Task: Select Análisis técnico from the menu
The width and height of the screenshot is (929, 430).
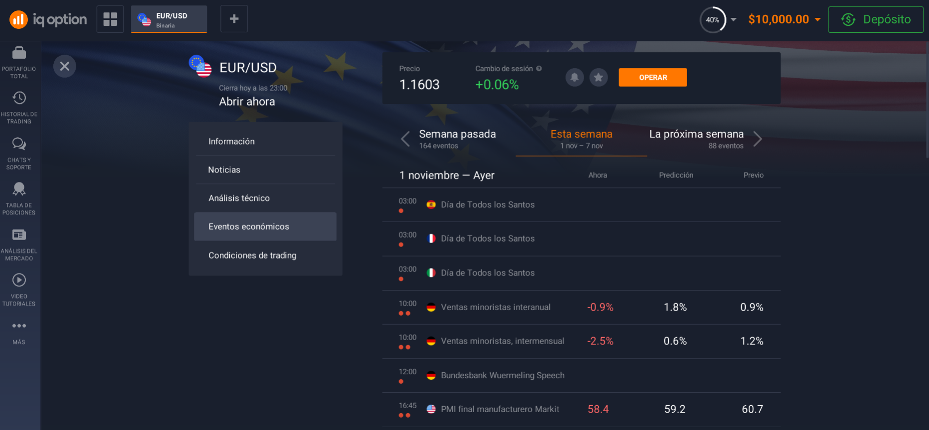Action: (x=239, y=198)
